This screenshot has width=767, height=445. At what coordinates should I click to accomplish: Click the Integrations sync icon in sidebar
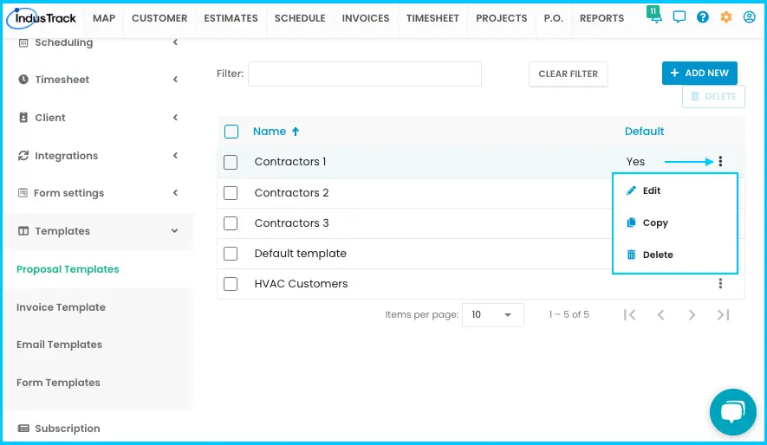point(23,155)
